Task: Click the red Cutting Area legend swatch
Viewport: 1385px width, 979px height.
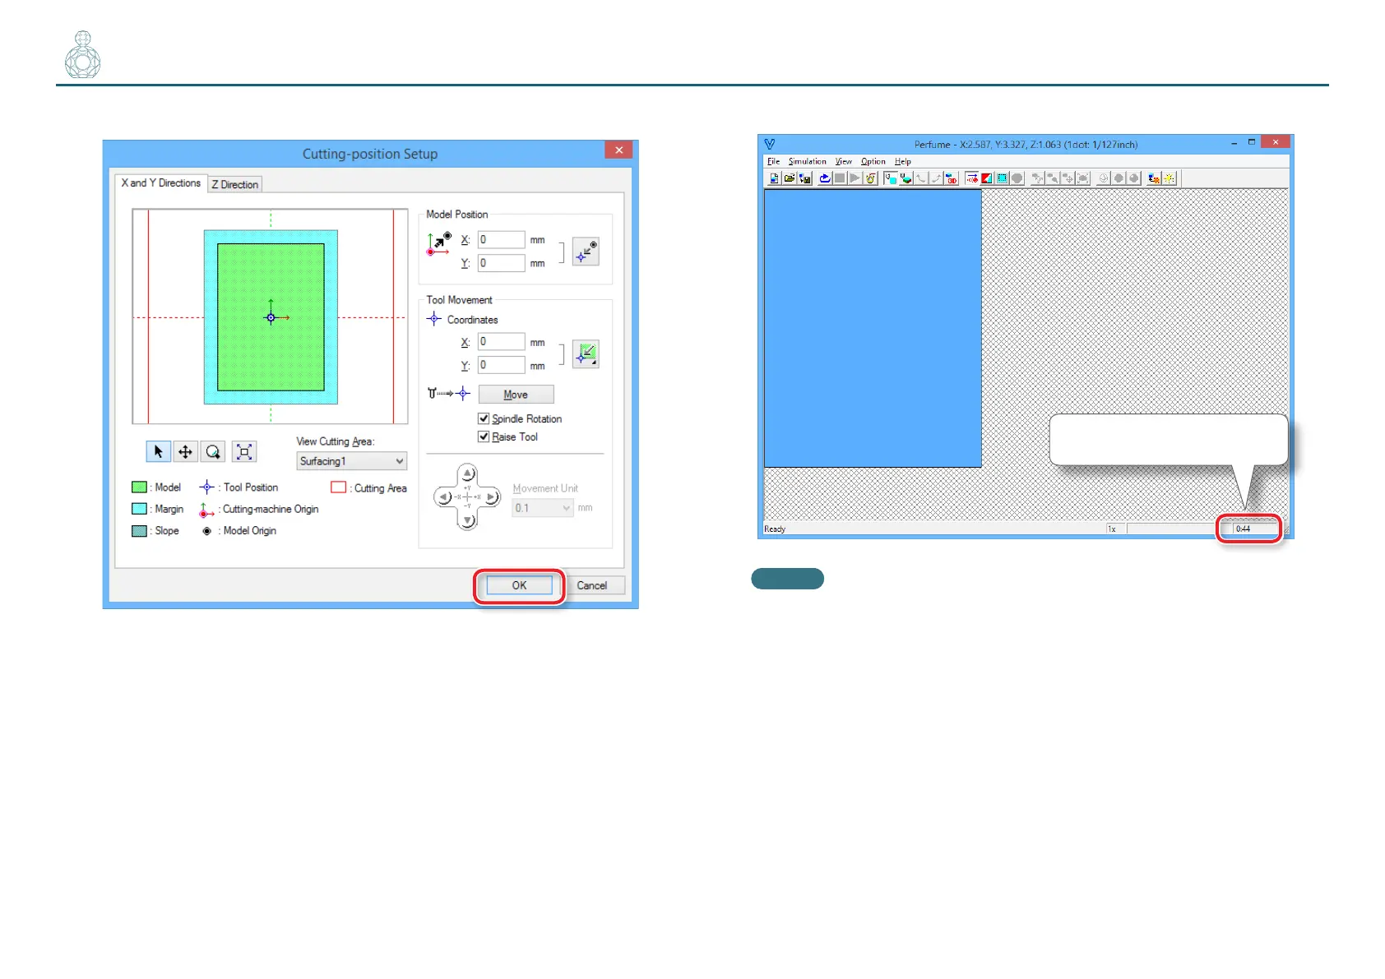Action: (338, 487)
